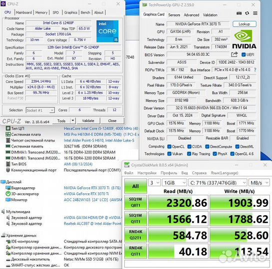Start all benchmarks with the All button
Viewport: 272px width, 269px height.
(135, 186)
